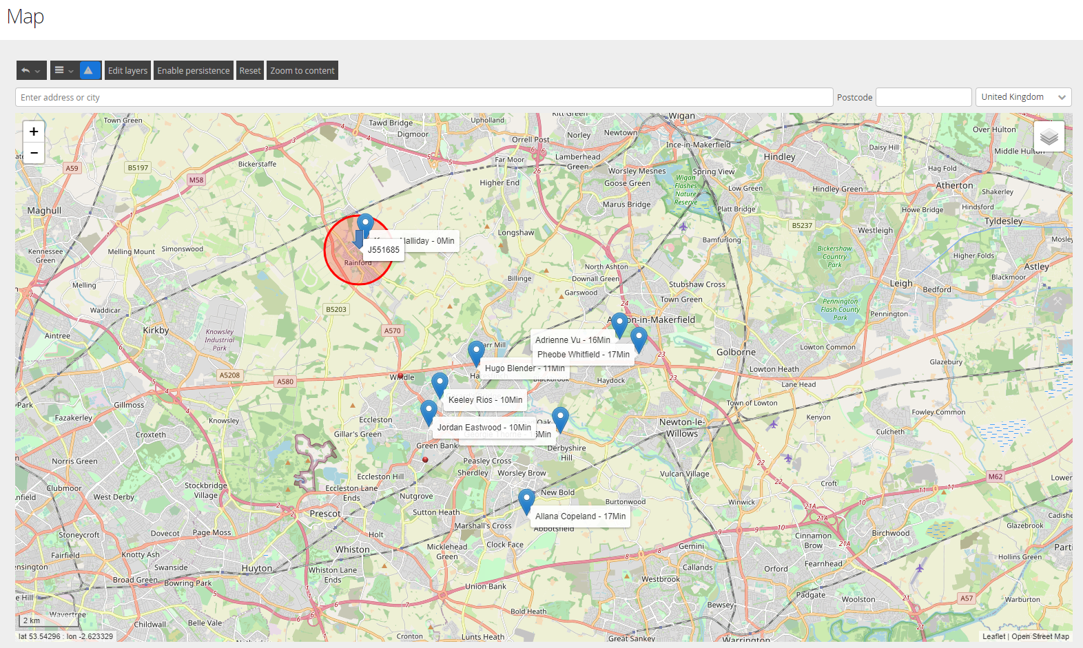Viewport: 1083px width, 648px height.
Task: Click the Jordan Eastwood map marker
Action: point(429,412)
